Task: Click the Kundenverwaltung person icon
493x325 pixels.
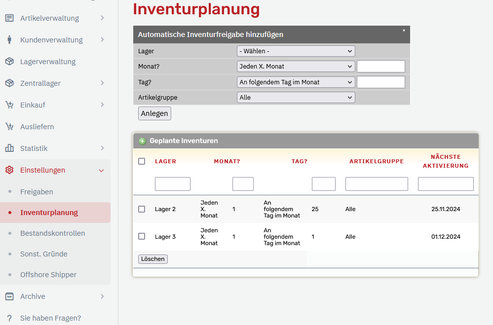Action: [x=9, y=40]
